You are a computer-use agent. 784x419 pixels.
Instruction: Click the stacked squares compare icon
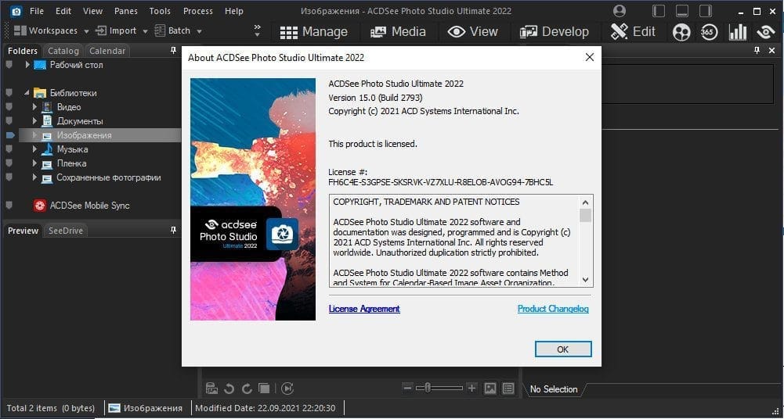(264, 388)
